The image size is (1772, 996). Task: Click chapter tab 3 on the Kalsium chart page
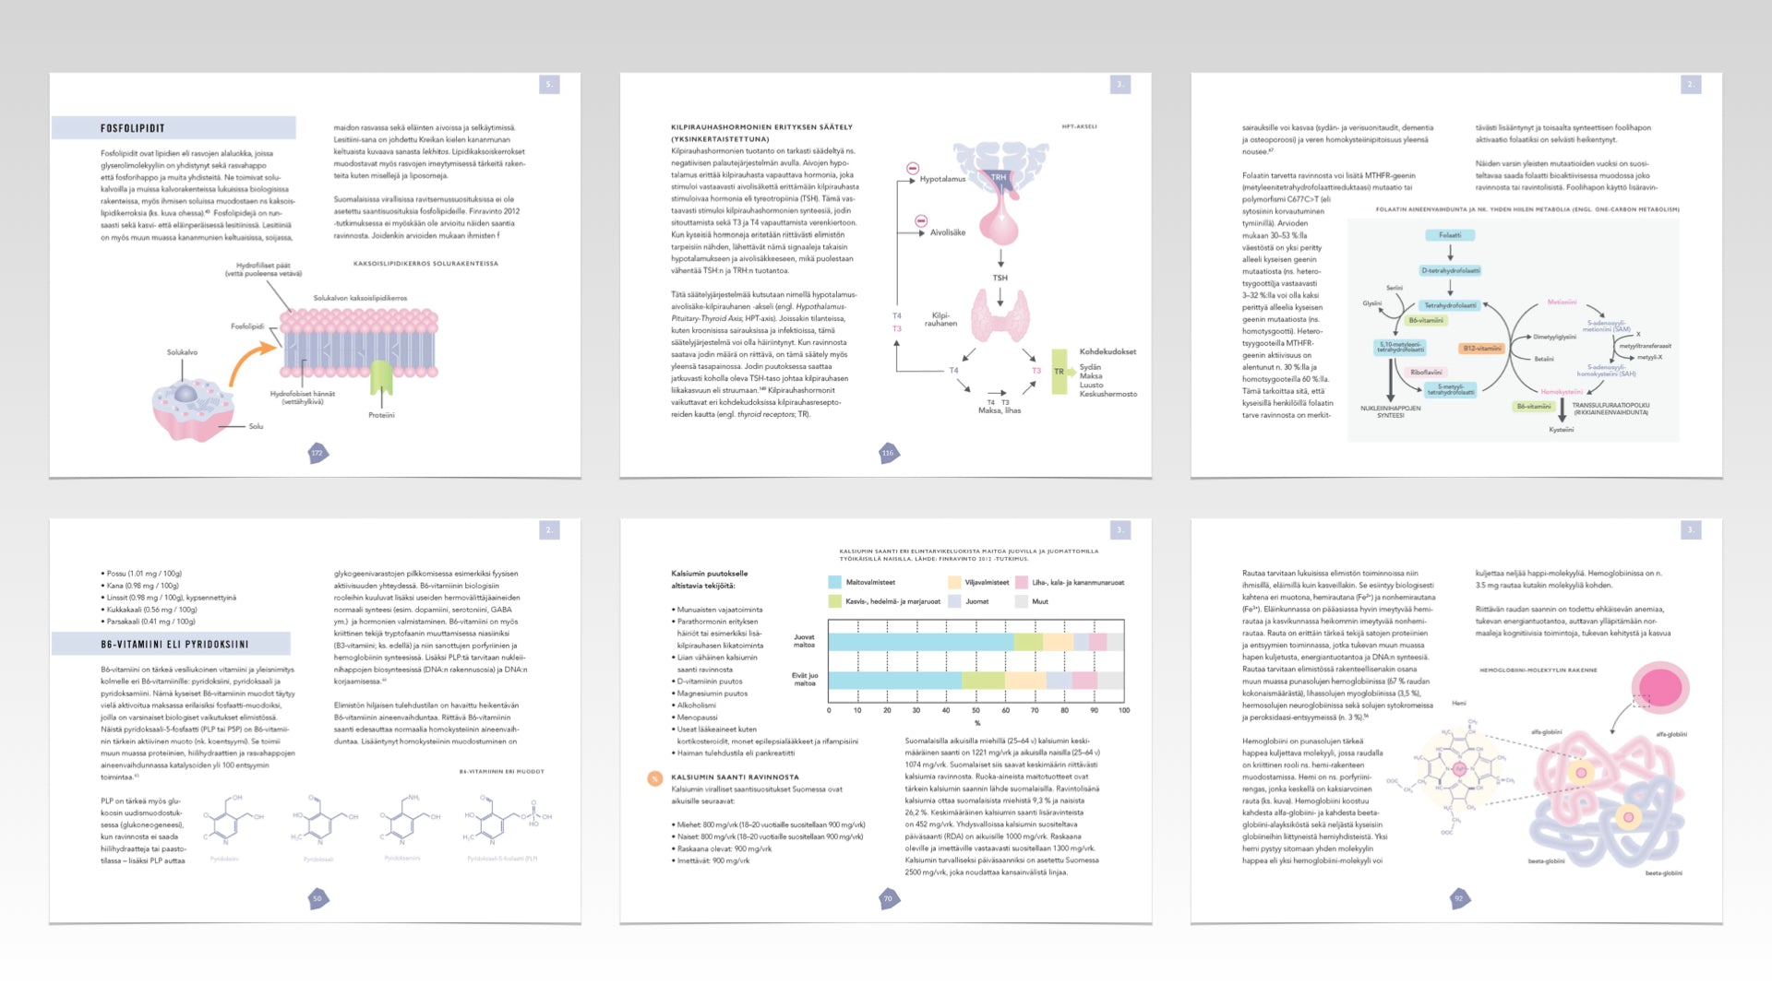click(x=1120, y=530)
